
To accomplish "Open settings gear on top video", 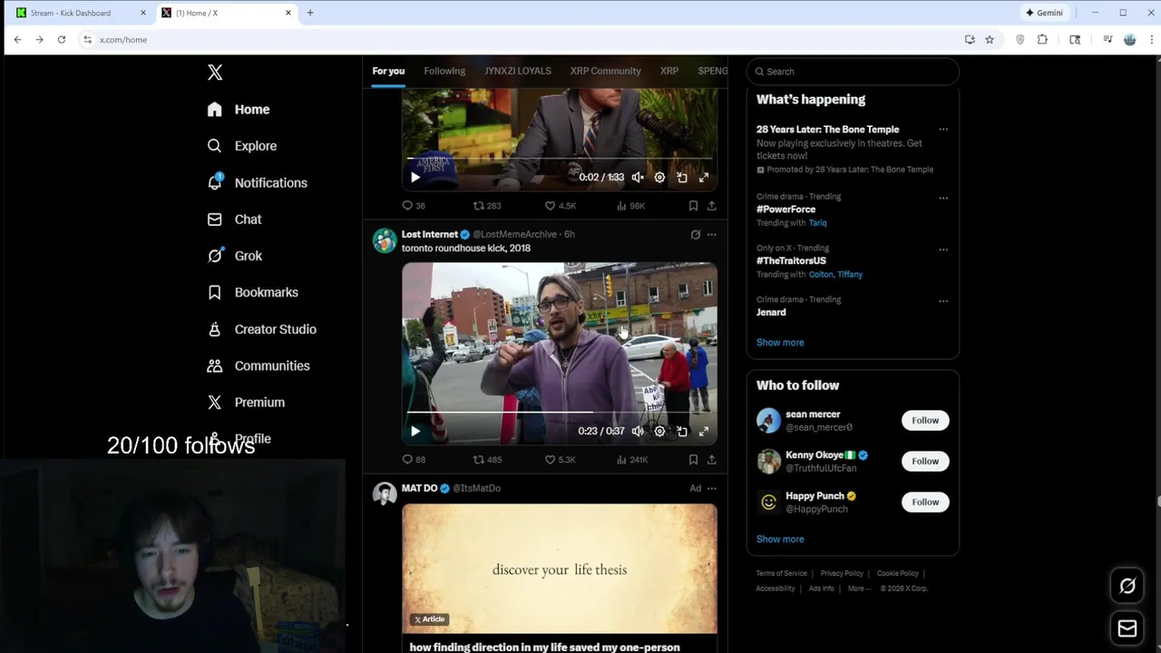I will (x=659, y=178).
